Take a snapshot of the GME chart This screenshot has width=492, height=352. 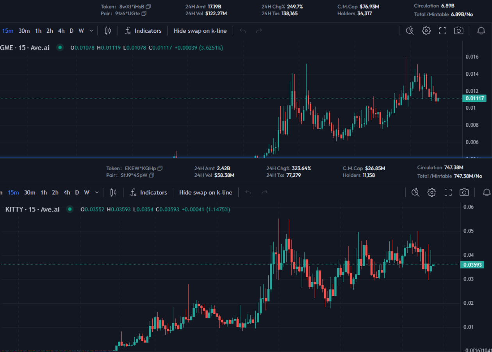tap(459, 31)
